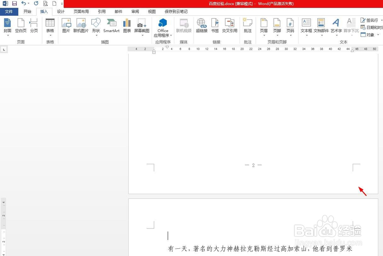Insert a chart (图表)
The height and width of the screenshot is (256, 383).
click(127, 26)
